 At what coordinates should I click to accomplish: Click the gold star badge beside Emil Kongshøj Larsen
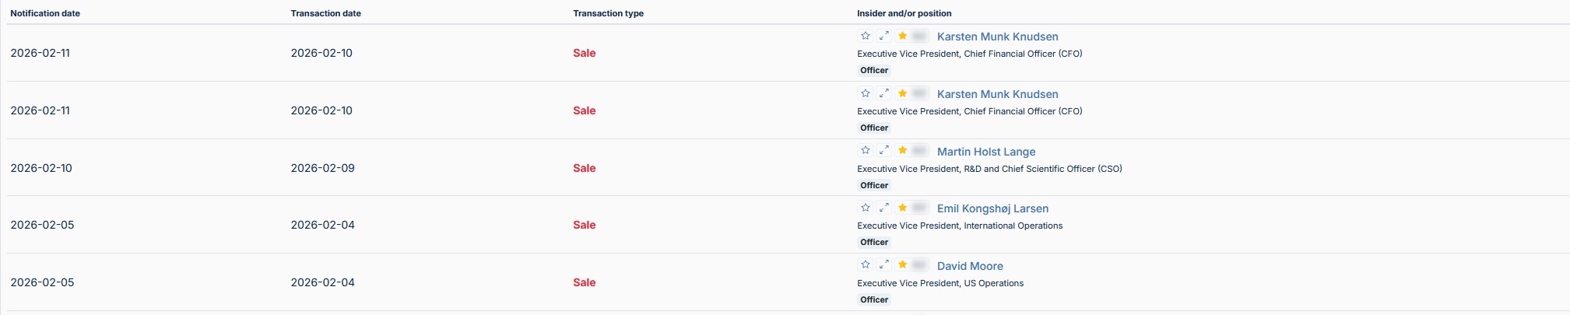[902, 208]
